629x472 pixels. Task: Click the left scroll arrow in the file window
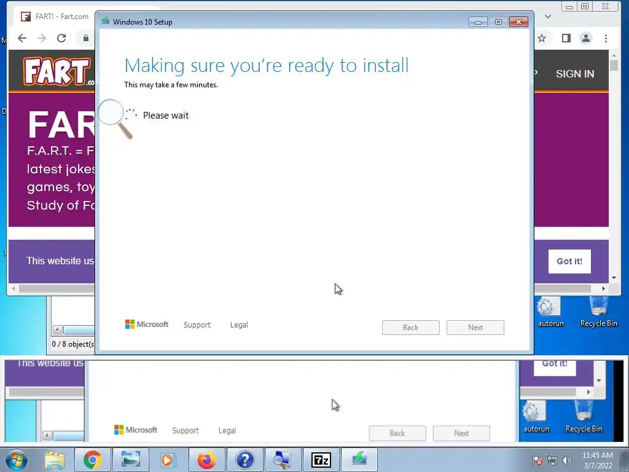coord(57,330)
